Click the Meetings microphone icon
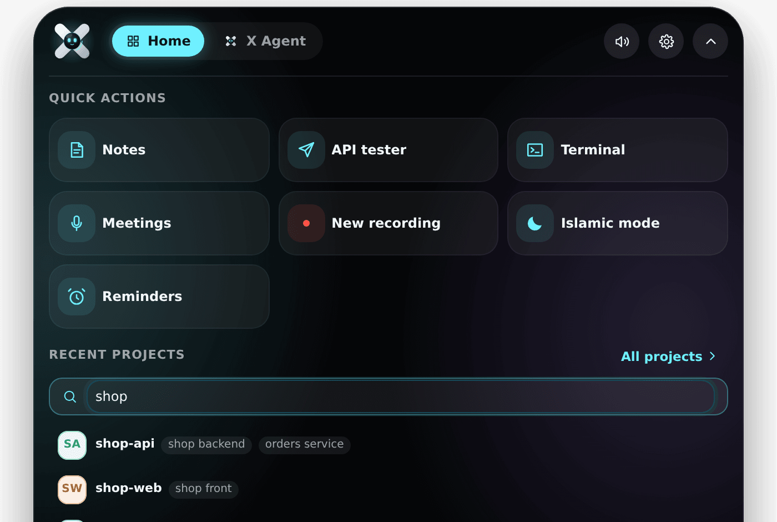 pos(77,223)
